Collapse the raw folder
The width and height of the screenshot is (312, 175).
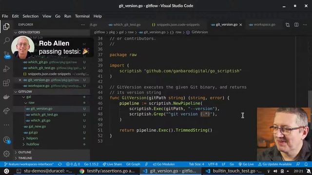(26, 103)
